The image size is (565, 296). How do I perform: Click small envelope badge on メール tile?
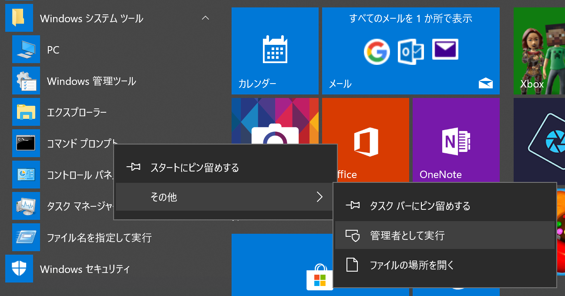click(x=485, y=83)
